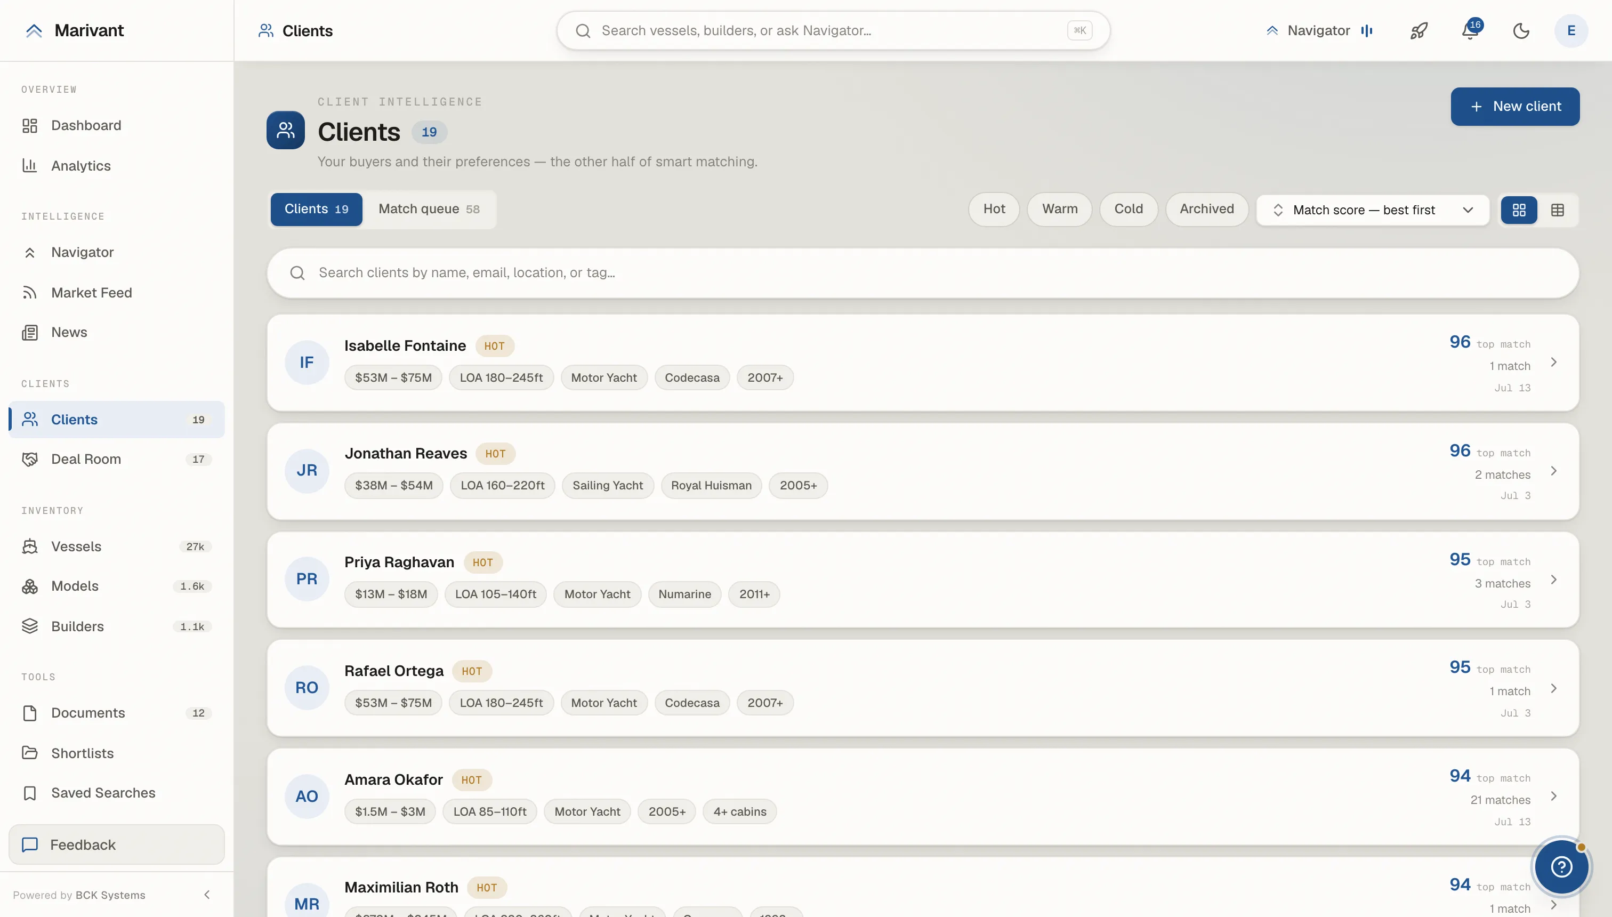Focus global search vessels field
Screen dimensions: 1612x917
pos(833,30)
